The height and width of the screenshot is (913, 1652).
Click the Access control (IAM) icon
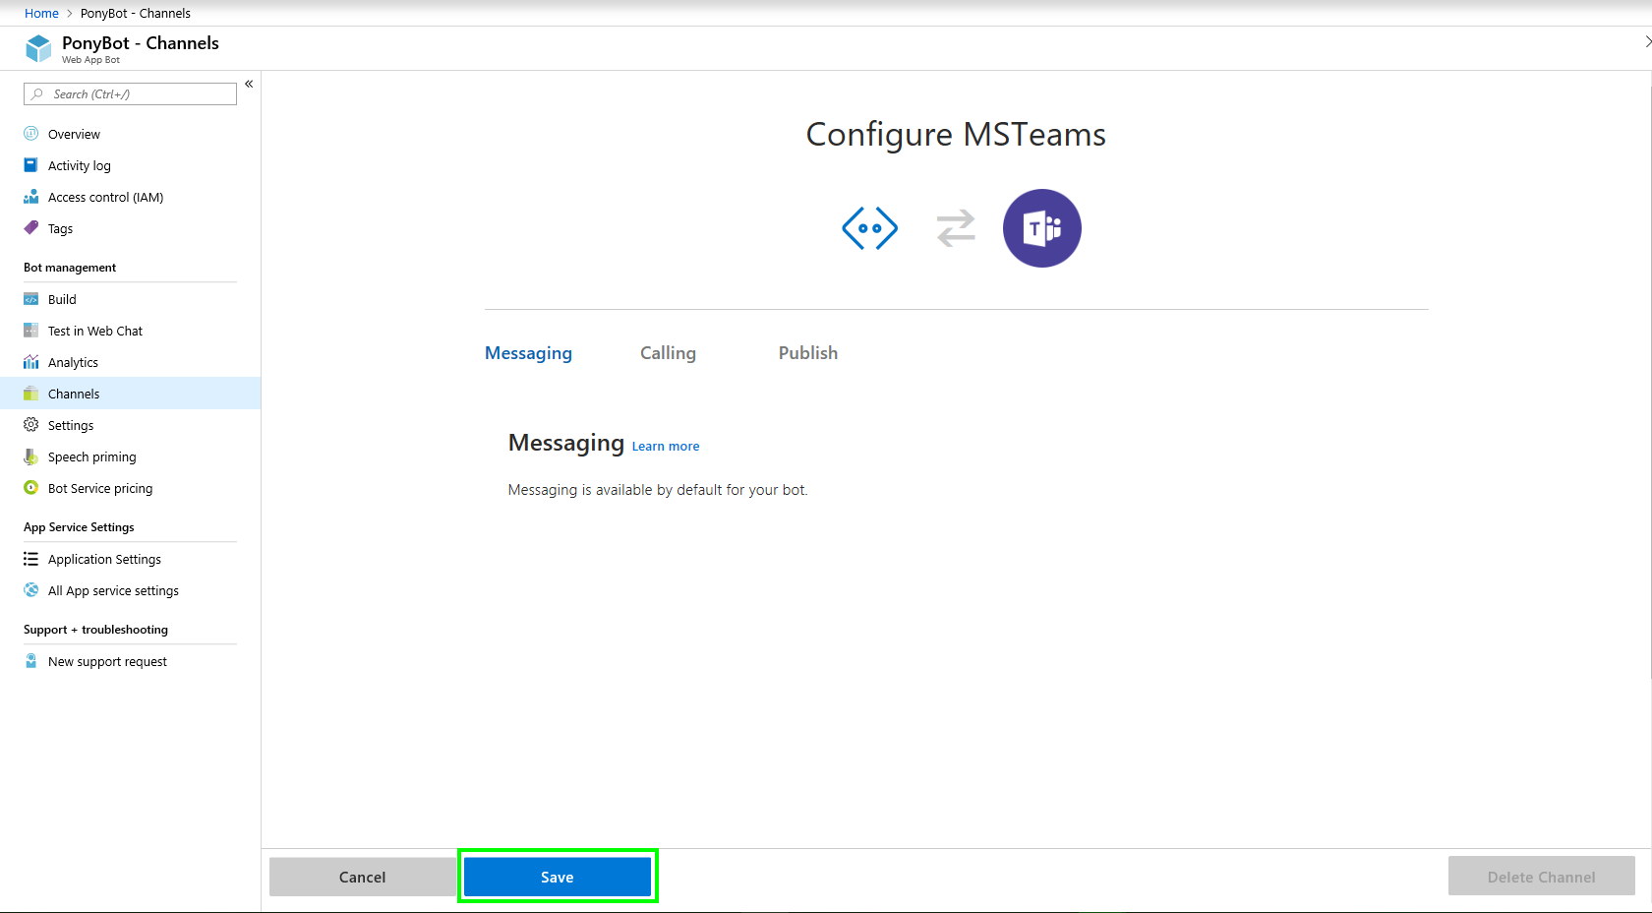click(31, 197)
